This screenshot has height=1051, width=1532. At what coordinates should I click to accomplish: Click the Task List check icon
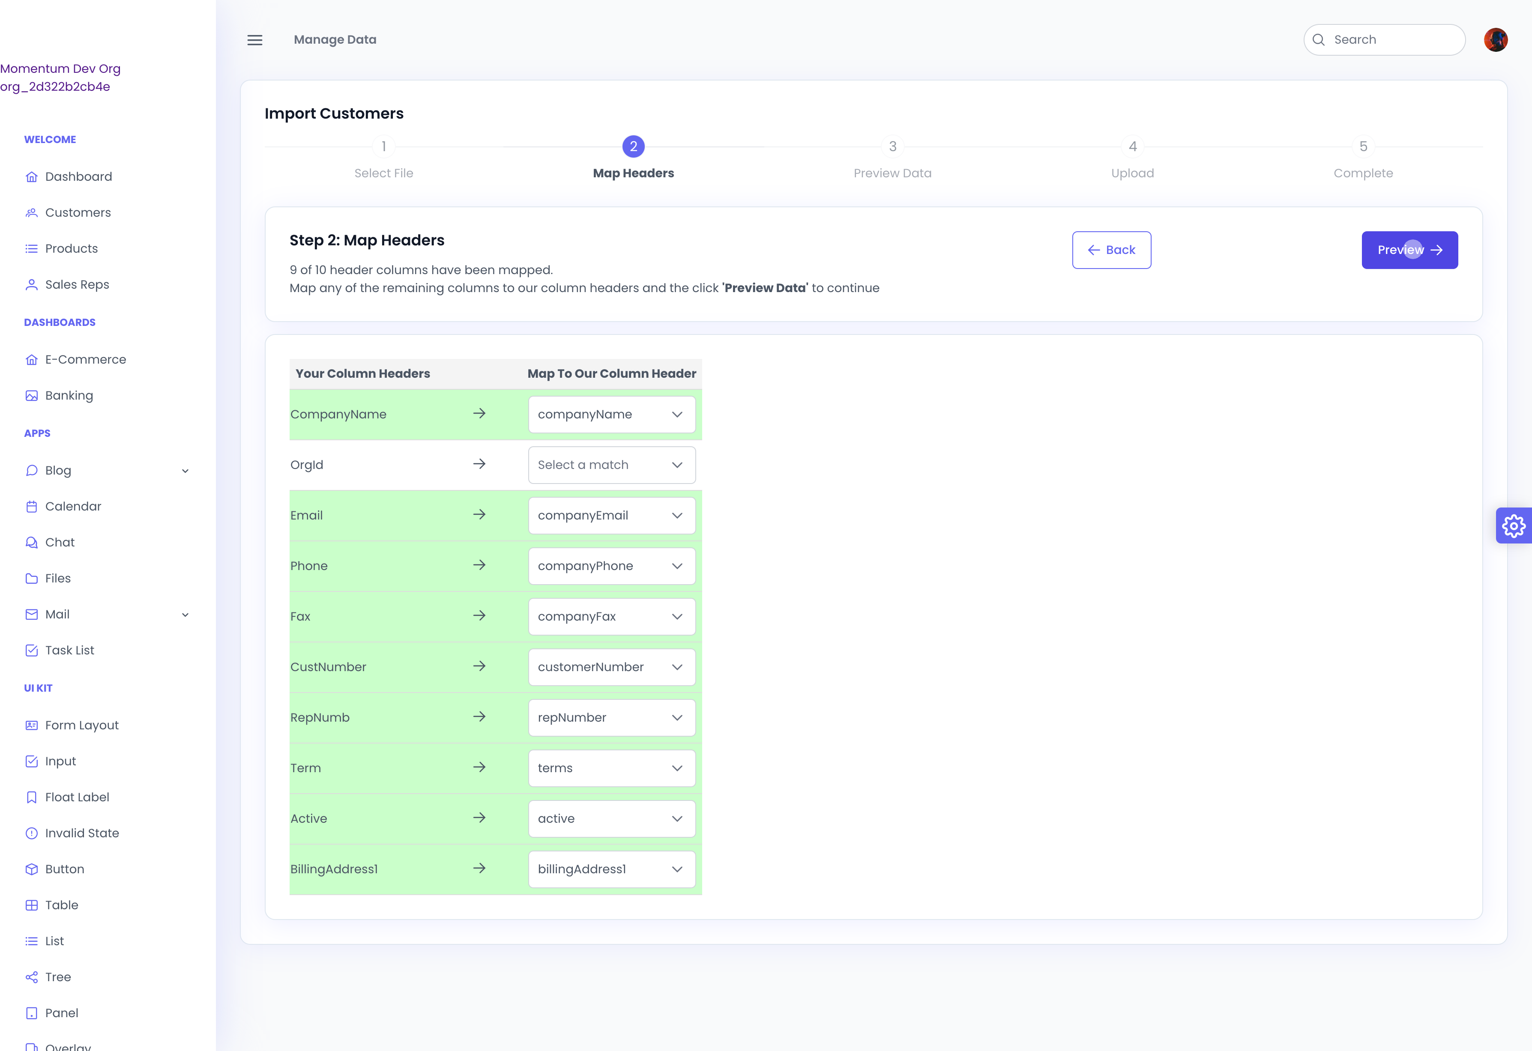click(32, 650)
